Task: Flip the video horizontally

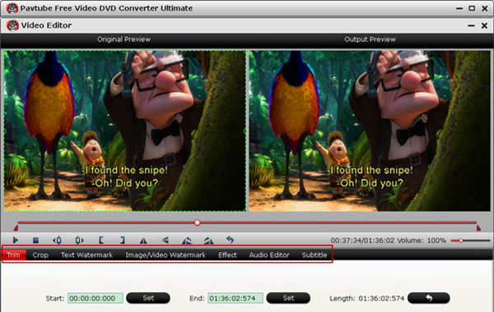Action: (x=143, y=241)
